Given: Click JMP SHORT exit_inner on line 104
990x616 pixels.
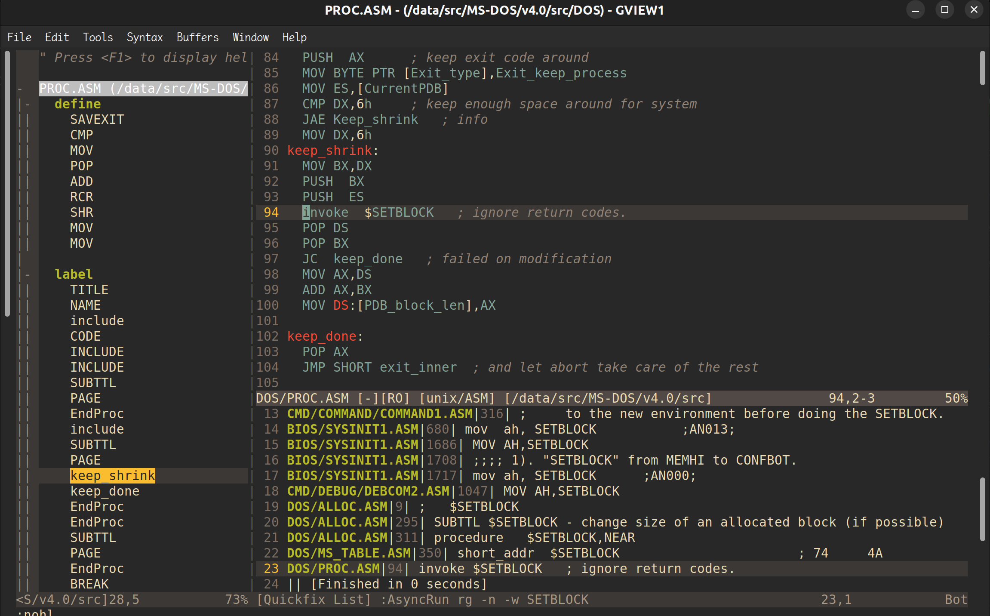Looking at the screenshot, I should [x=380, y=367].
